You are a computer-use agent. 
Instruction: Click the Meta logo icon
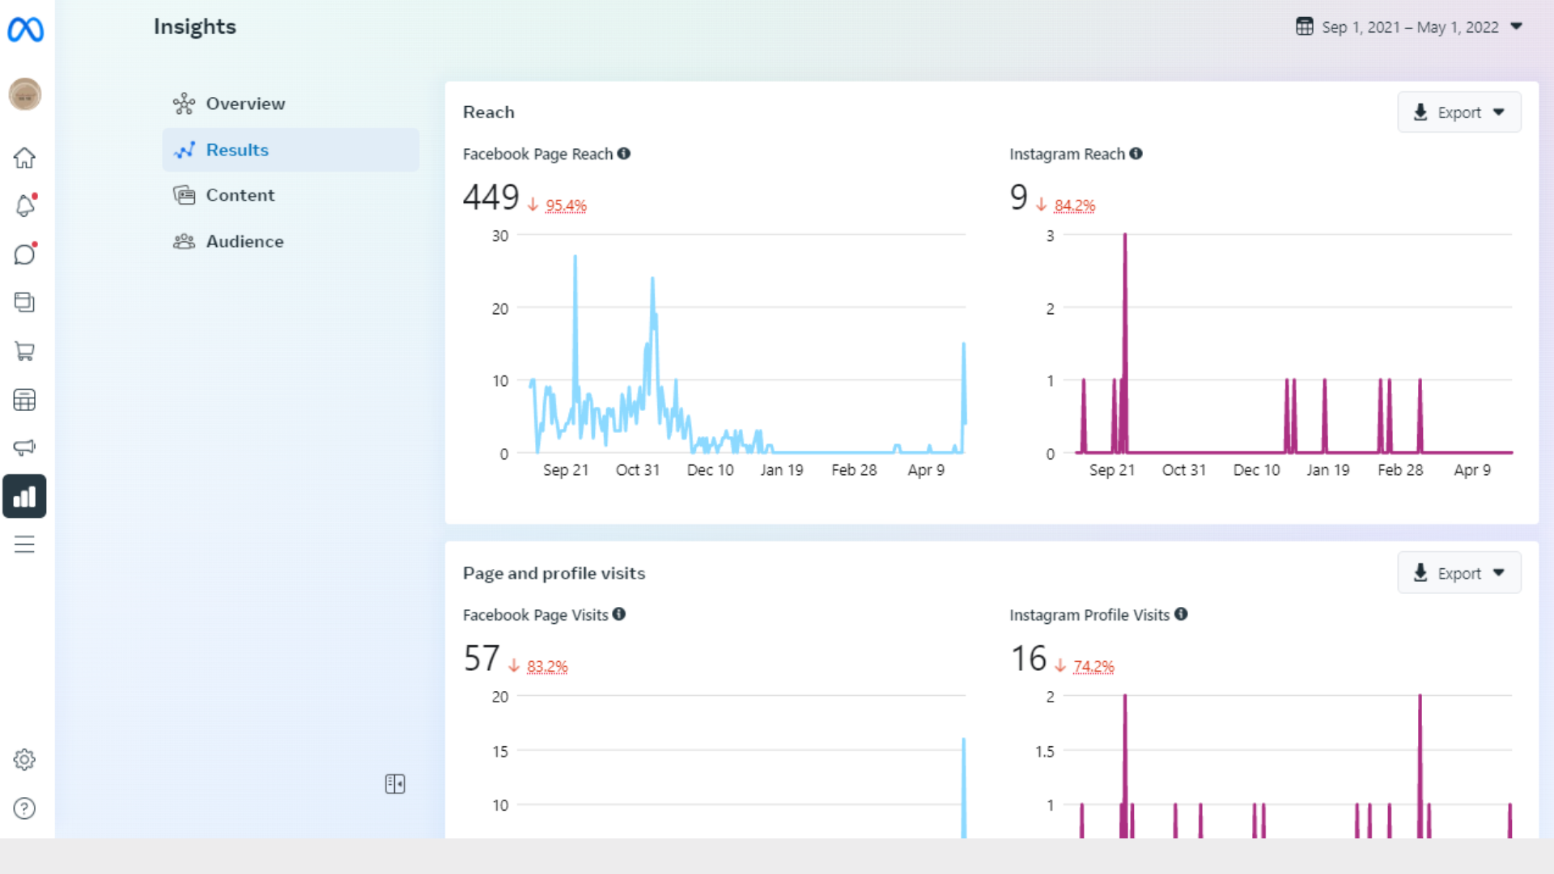pos(25,30)
